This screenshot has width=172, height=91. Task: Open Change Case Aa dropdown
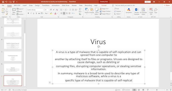[47, 13]
